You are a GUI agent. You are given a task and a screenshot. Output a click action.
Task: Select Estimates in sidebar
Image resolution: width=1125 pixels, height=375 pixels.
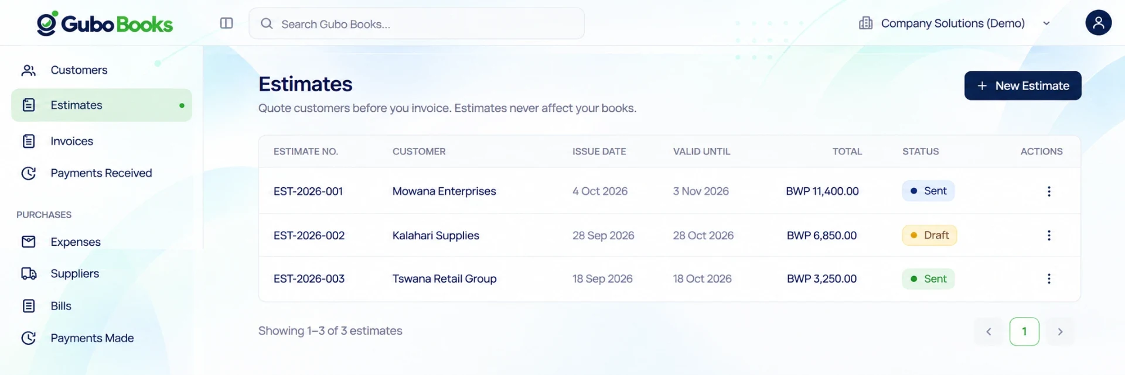tap(101, 105)
